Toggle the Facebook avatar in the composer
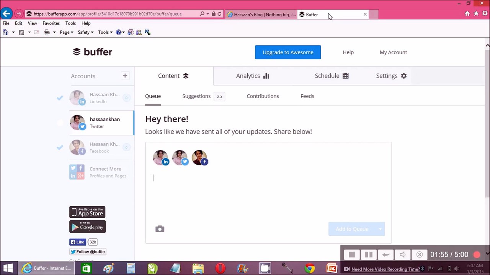Image resolution: width=490 pixels, height=275 pixels. [200, 158]
